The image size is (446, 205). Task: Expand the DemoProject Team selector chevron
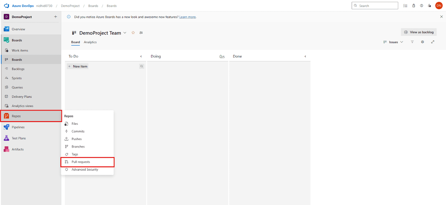125,33
